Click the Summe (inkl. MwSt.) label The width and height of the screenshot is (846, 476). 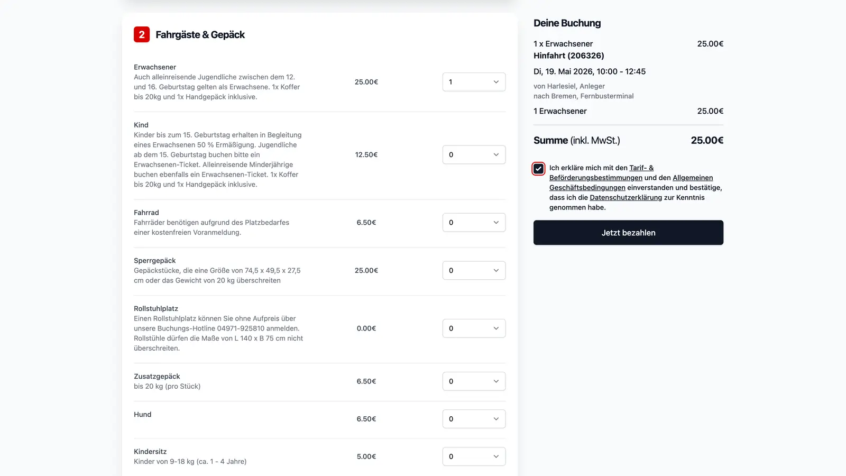[577, 140]
